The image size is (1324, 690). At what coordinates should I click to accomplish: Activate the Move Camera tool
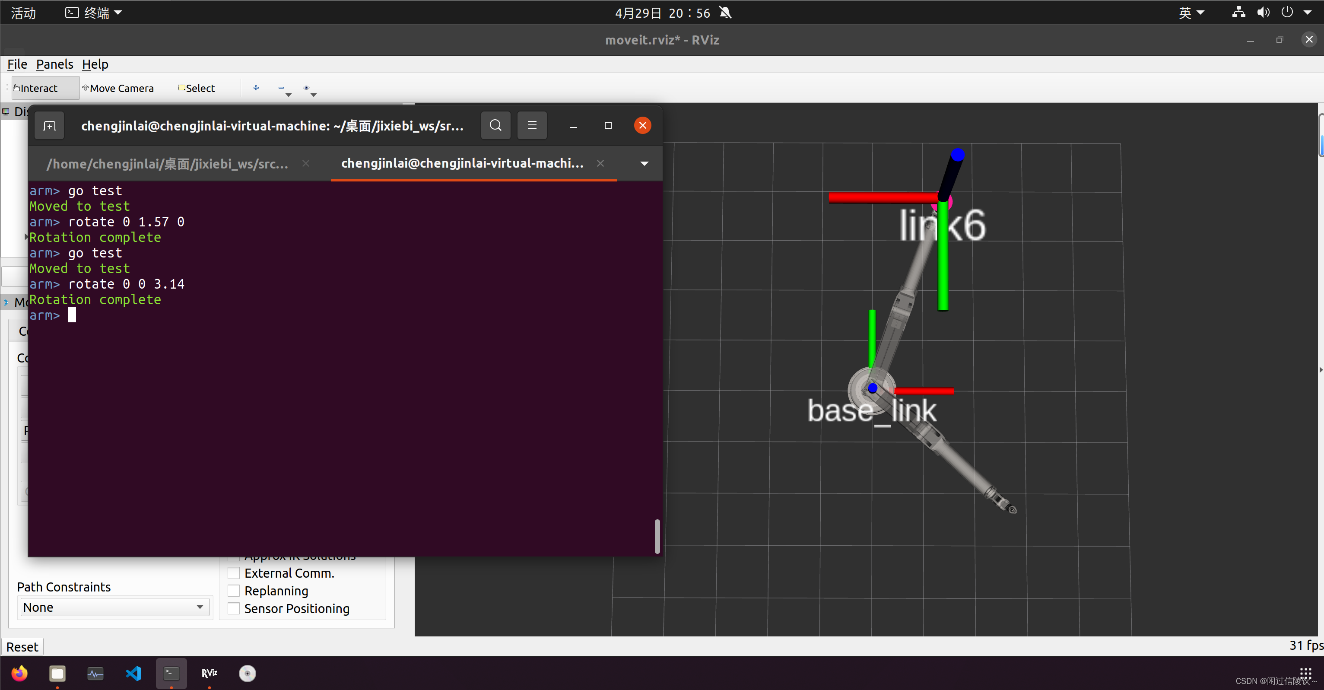click(x=118, y=88)
